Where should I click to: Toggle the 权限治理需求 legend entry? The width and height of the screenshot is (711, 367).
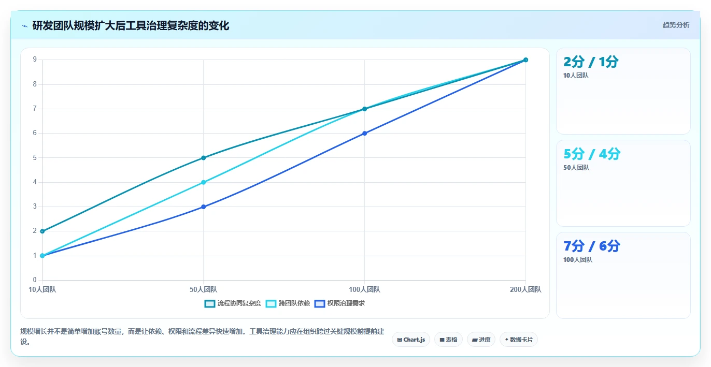[339, 303]
